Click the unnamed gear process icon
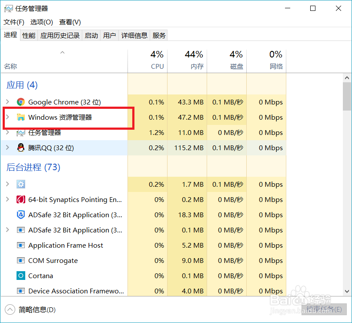Screen dimensions: 352x323 coord(20,184)
